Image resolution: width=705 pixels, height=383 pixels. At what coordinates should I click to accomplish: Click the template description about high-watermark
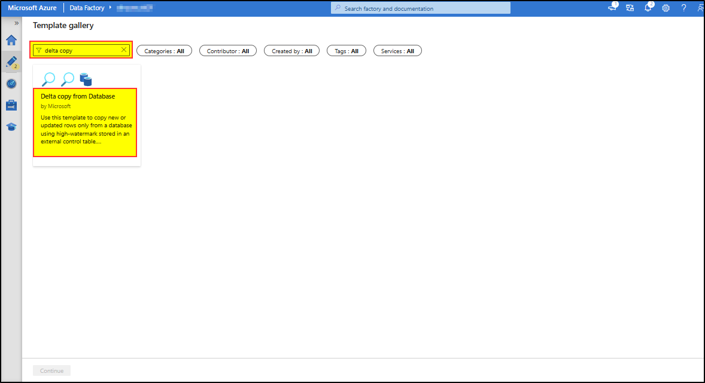click(86, 129)
